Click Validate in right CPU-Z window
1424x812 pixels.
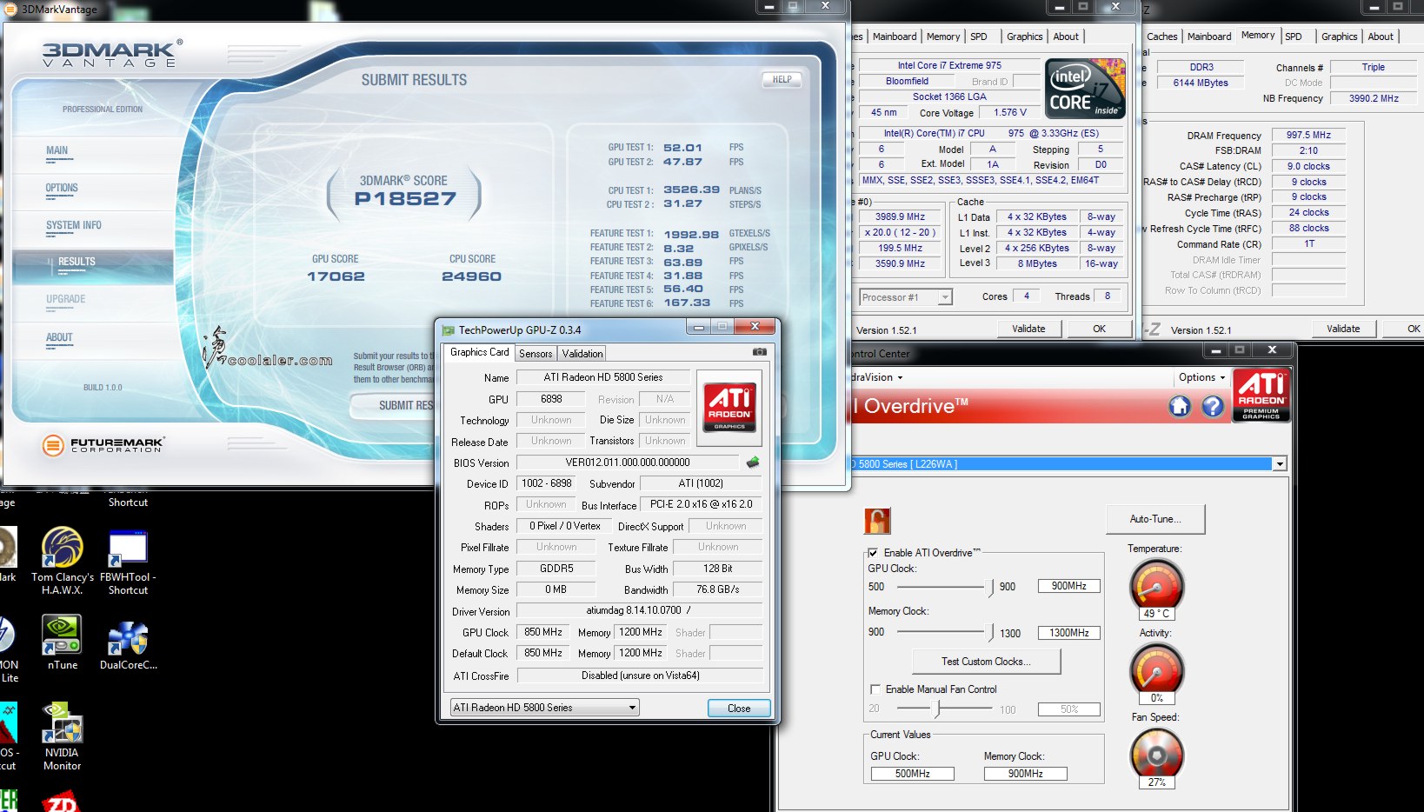[x=1343, y=329]
